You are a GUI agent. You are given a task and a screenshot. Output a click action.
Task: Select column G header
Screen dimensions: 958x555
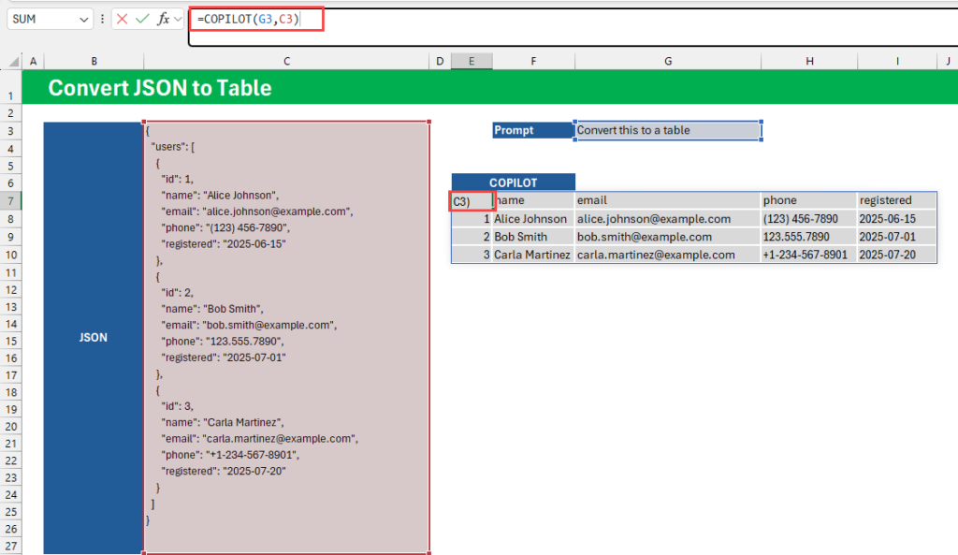point(668,61)
